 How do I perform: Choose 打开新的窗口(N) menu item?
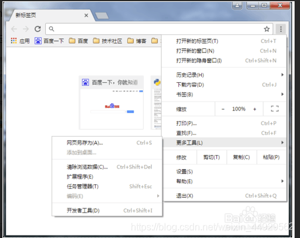pyautogui.click(x=224, y=51)
